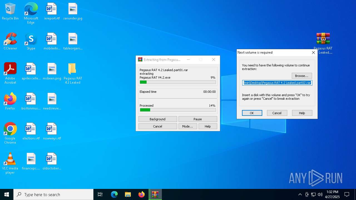Cancel the Next volume dialog

click(x=277, y=113)
